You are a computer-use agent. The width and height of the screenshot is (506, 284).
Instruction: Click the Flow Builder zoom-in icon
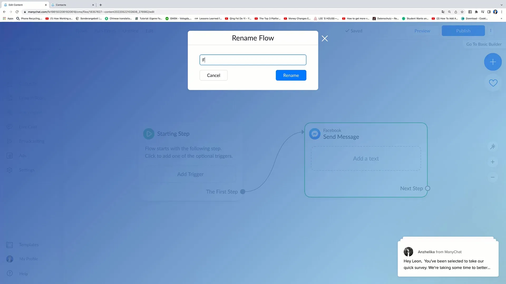pyautogui.click(x=493, y=162)
